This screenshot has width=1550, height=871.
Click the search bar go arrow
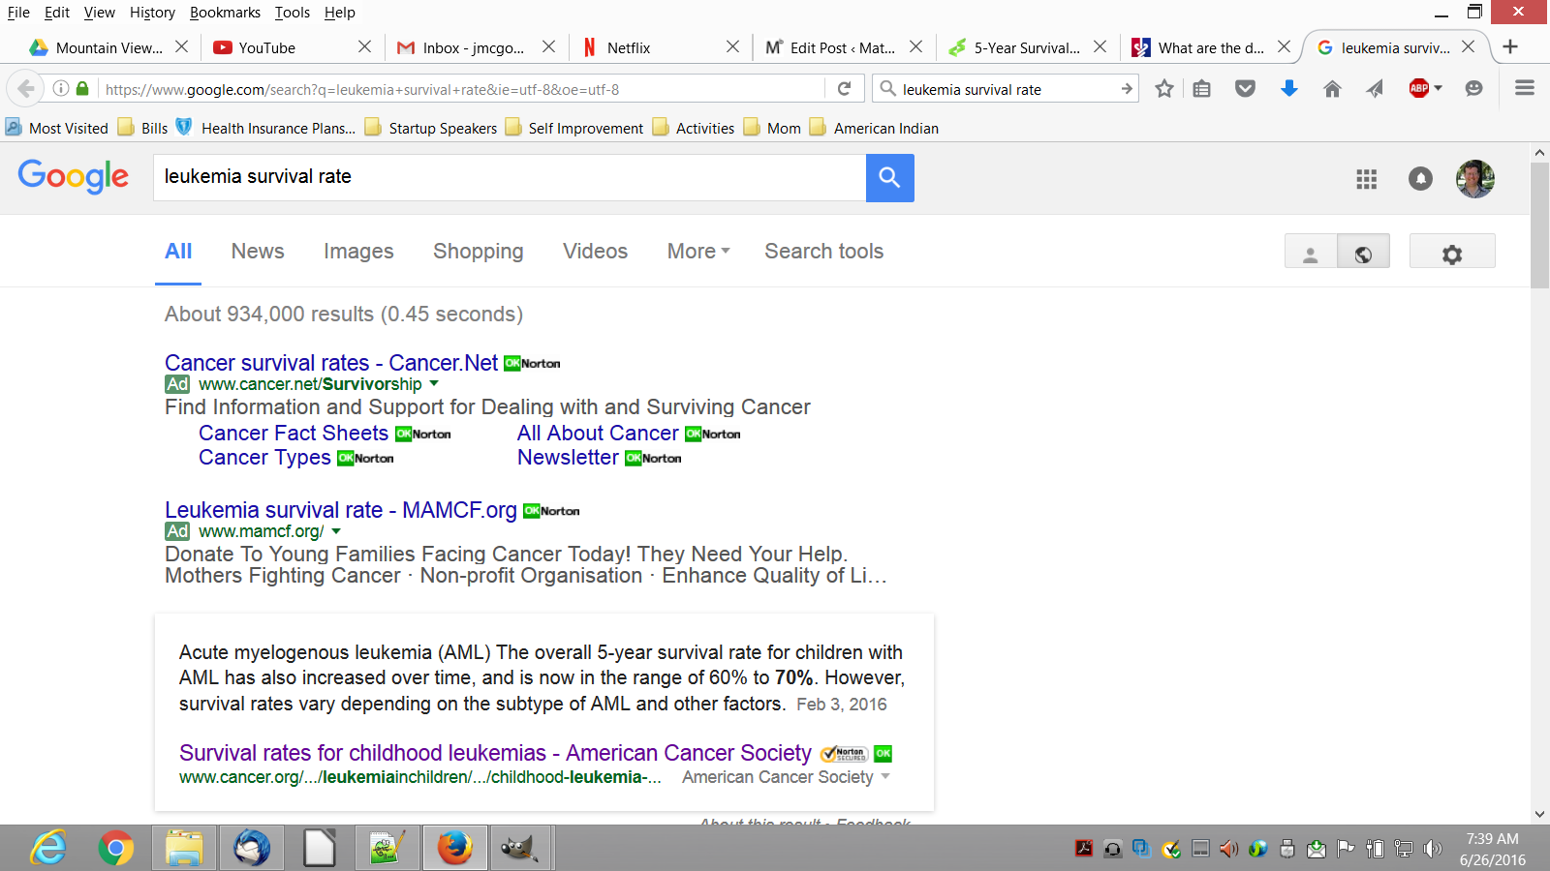tap(1127, 89)
